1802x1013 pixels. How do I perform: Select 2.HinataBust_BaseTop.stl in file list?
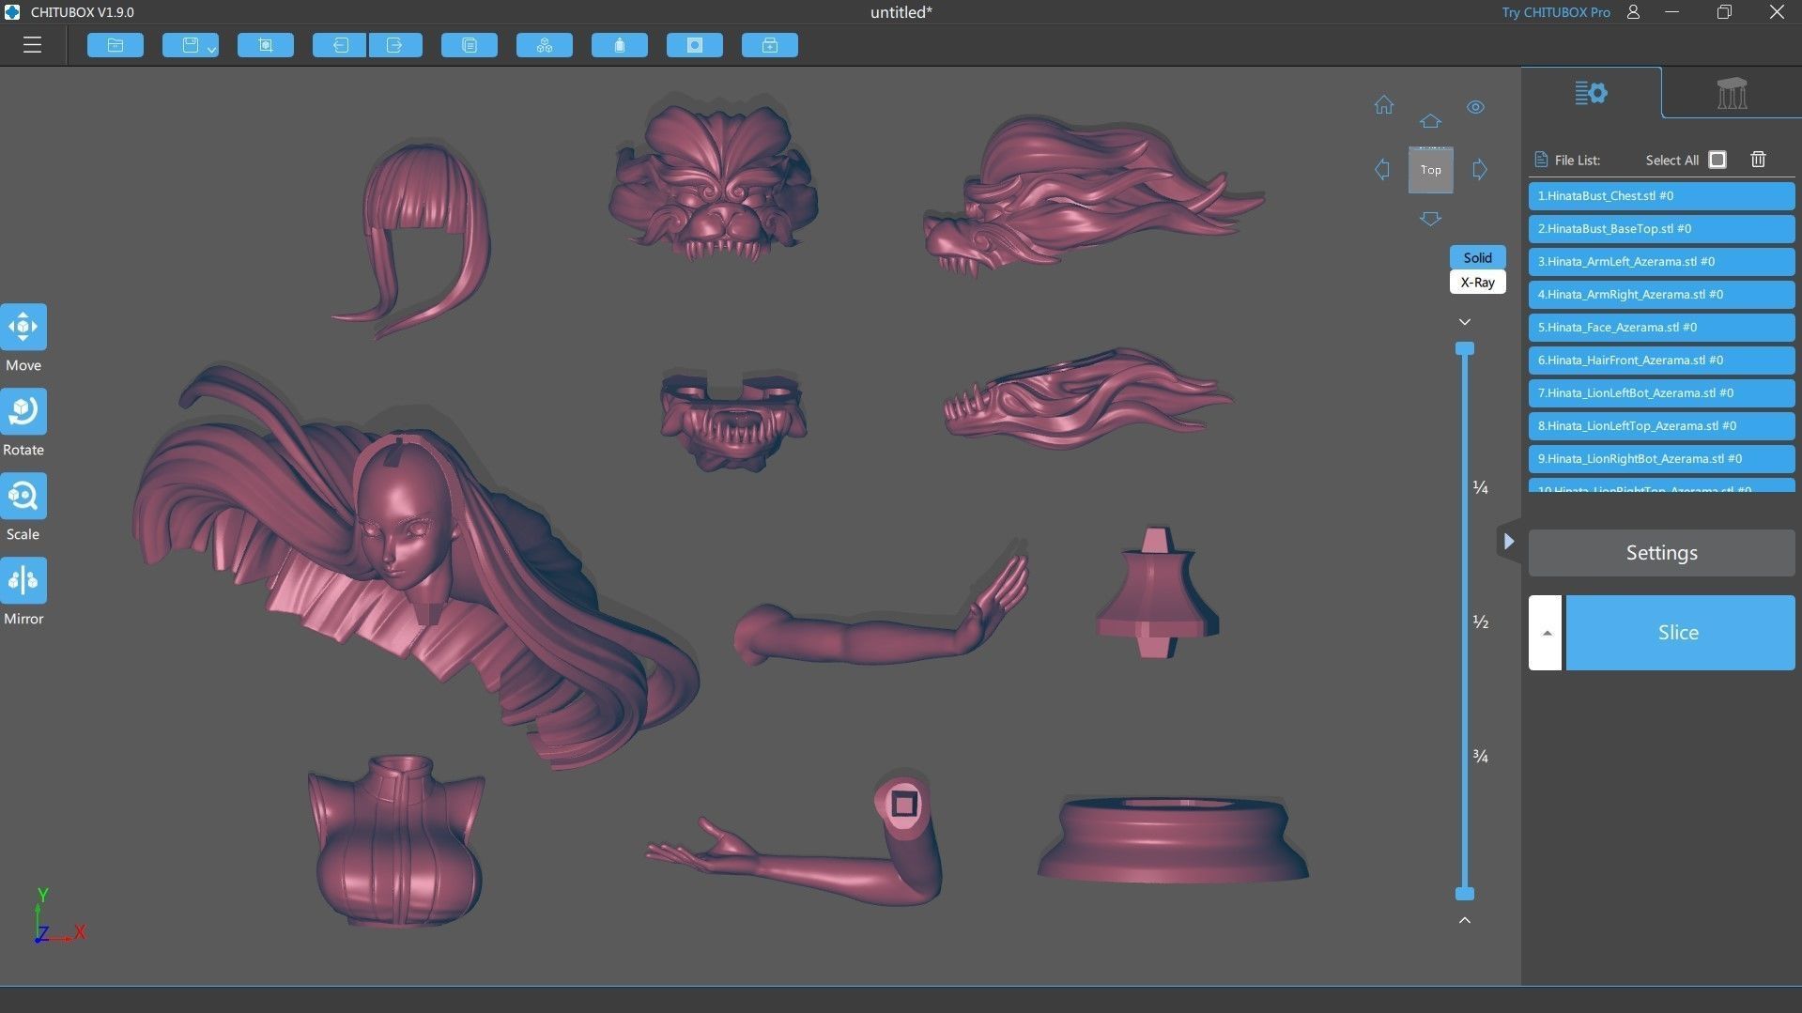click(1661, 229)
